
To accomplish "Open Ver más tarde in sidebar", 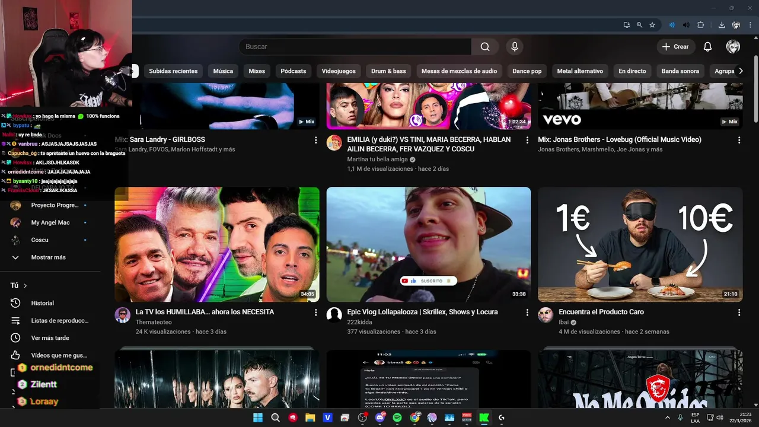I will (x=50, y=338).
